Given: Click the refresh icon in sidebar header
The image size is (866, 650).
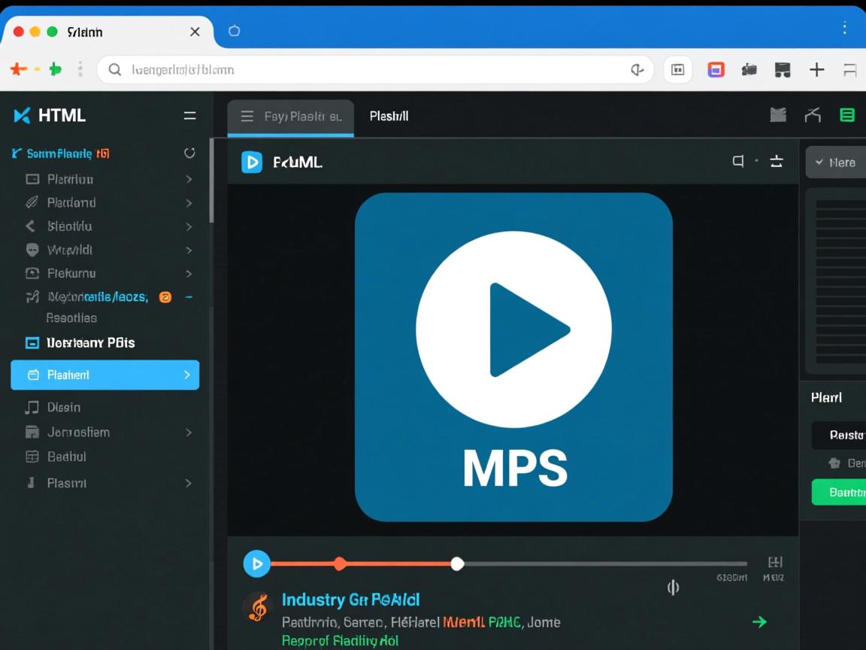Looking at the screenshot, I should [x=189, y=153].
